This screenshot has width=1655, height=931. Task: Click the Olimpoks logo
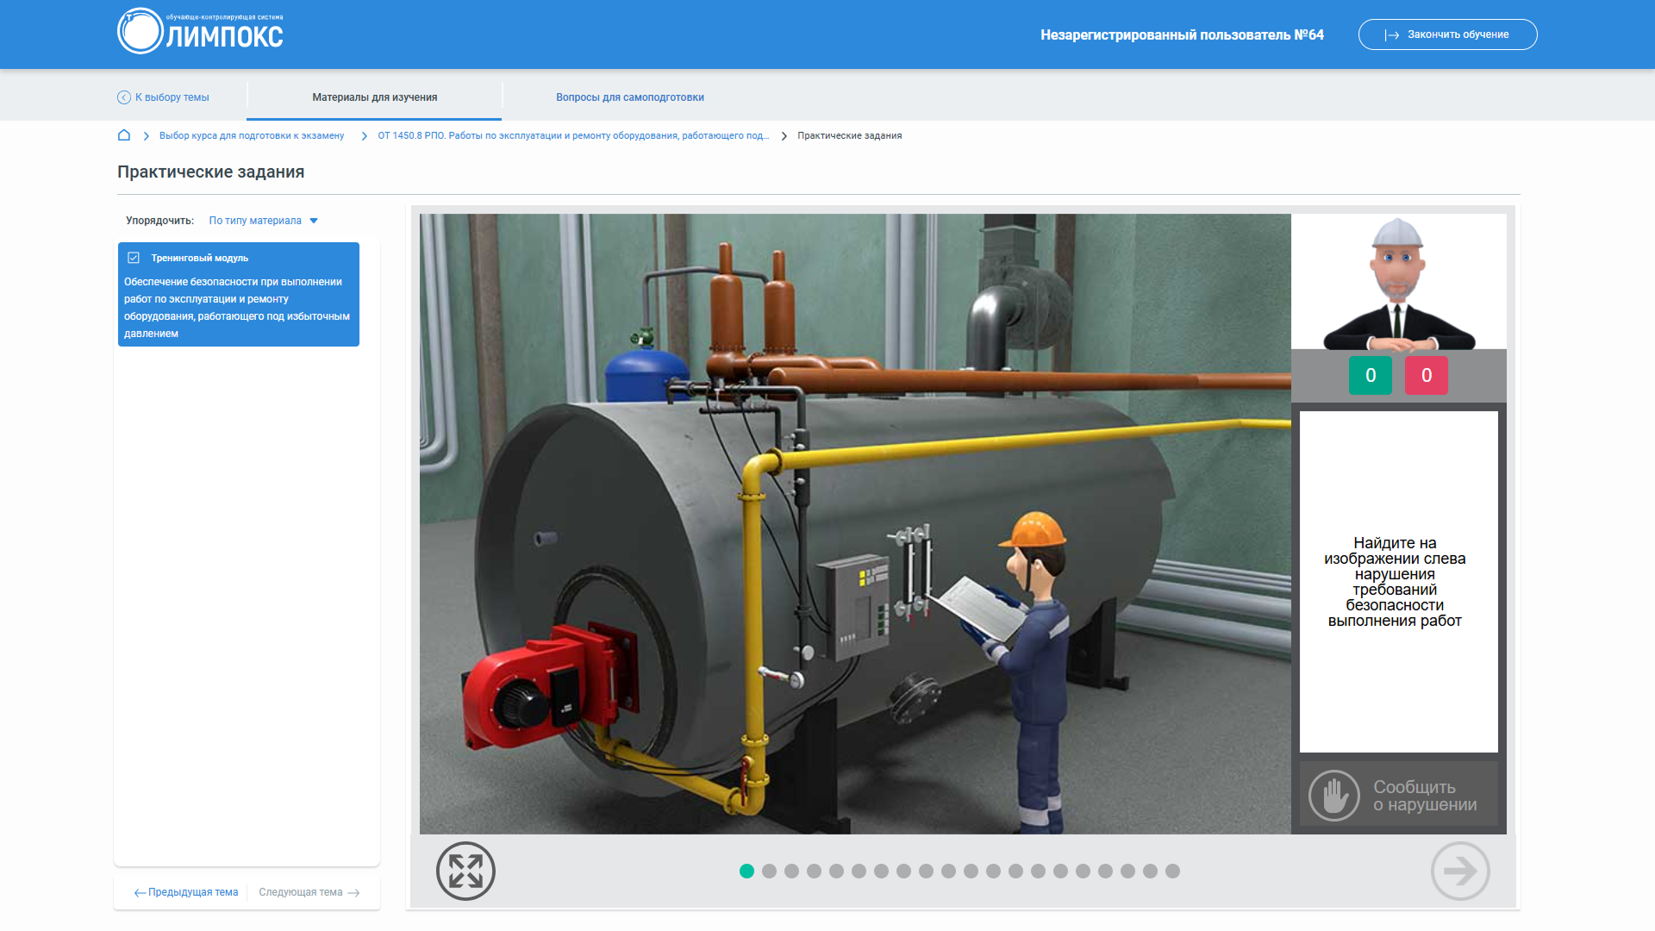[x=200, y=32]
